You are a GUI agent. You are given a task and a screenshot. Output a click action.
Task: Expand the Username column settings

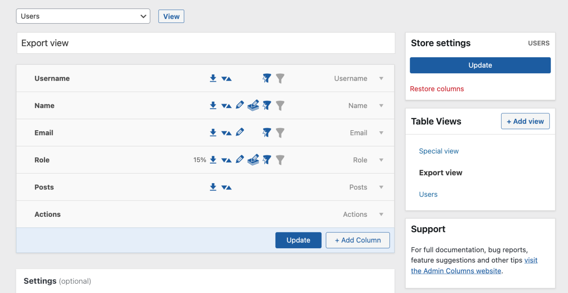[x=381, y=78]
